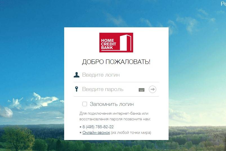The width and height of the screenshot is (226, 151).
Task: Click the user silhouette icon beside login
Action: point(76,75)
